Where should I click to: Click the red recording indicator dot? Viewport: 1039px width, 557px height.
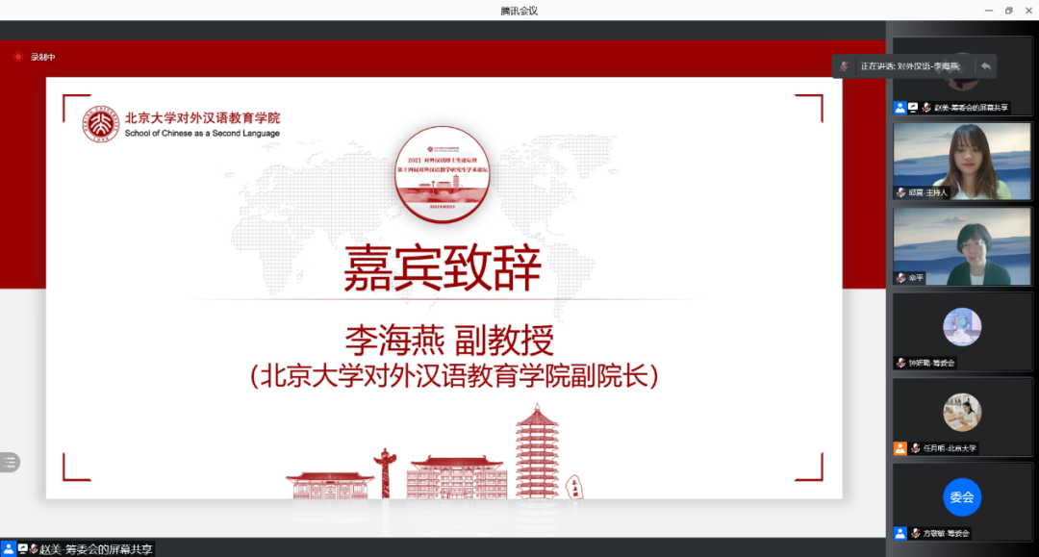(x=18, y=57)
